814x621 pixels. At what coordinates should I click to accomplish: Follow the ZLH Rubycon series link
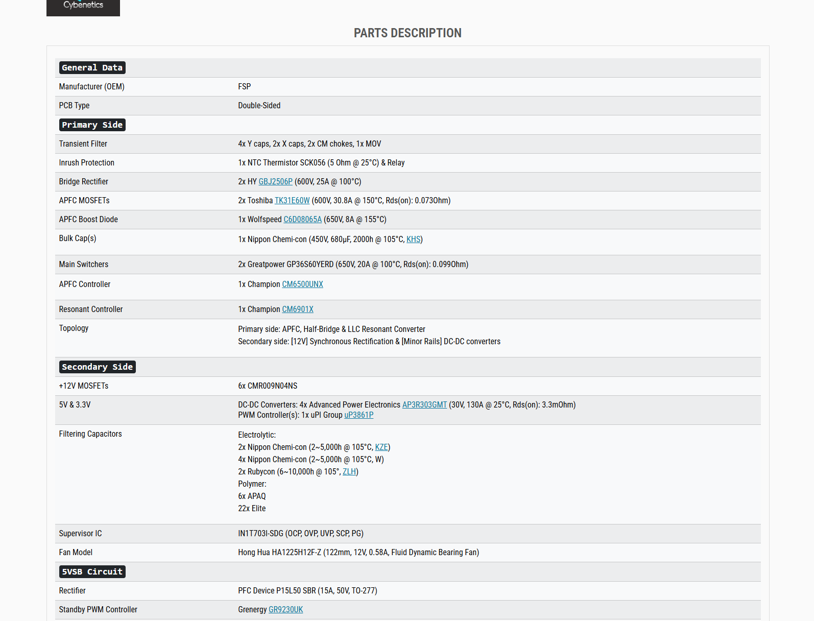[349, 472]
